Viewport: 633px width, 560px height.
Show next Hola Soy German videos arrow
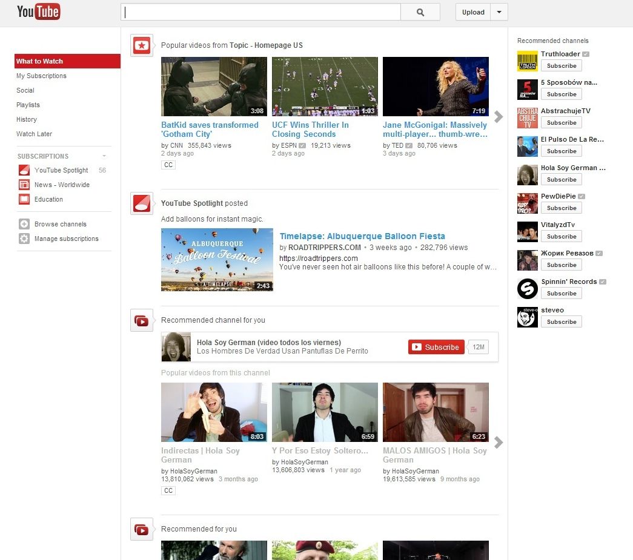click(x=499, y=443)
